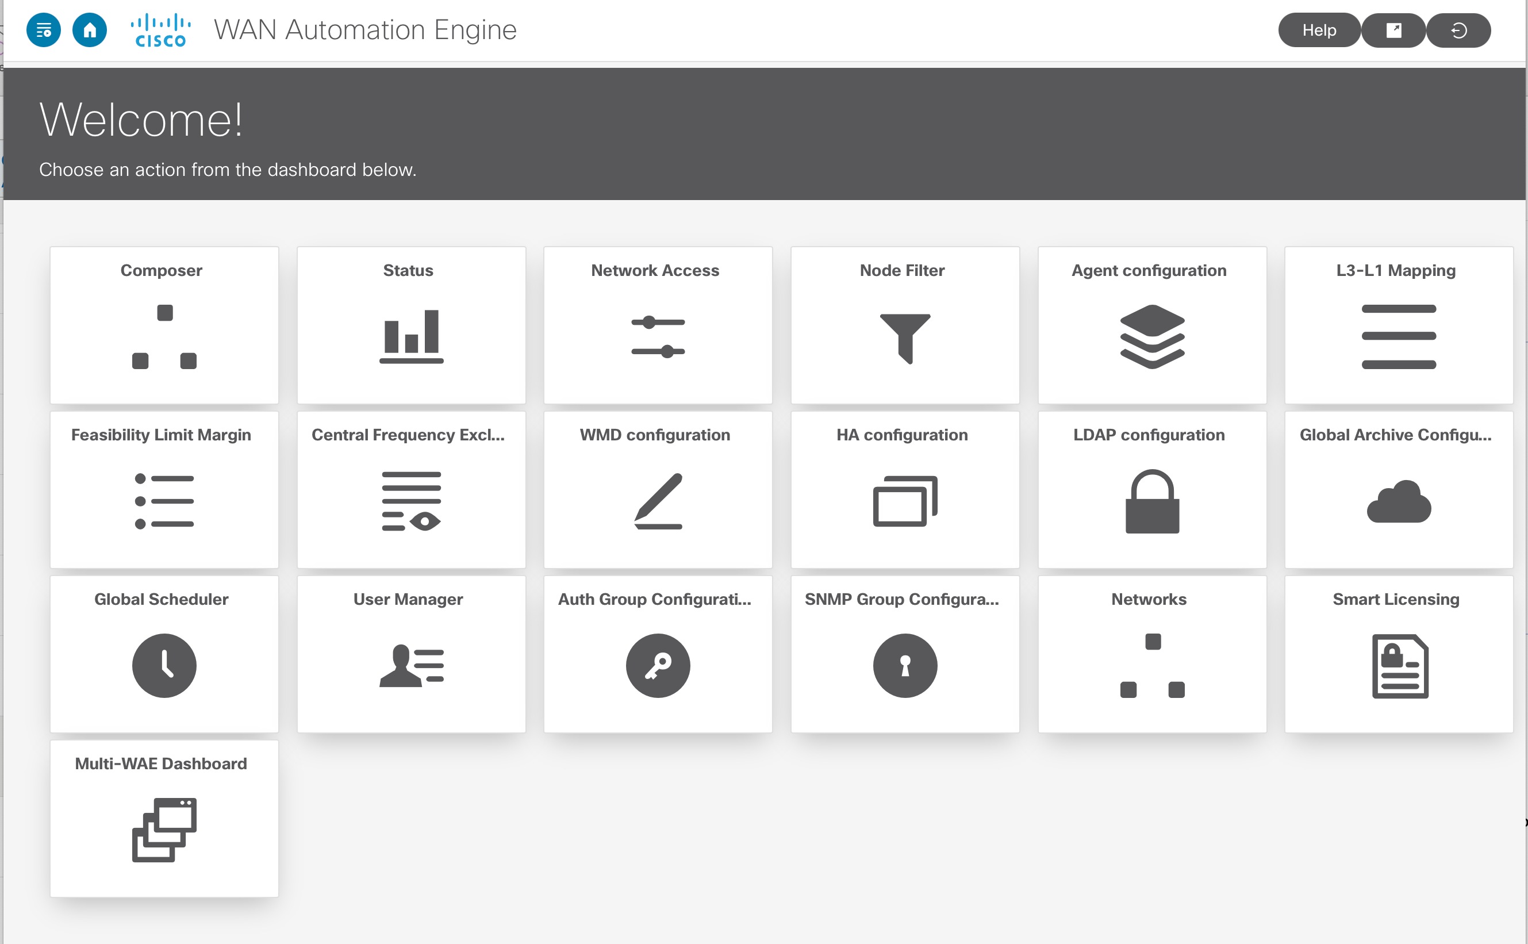
Task: Open WMD configuration pencil icon
Action: click(x=658, y=501)
